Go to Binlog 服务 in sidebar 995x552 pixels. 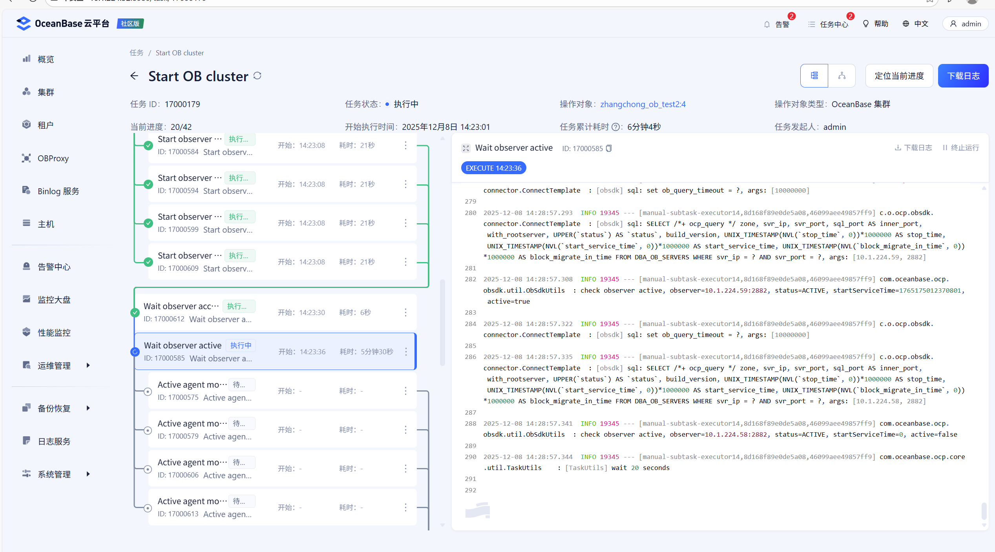pyautogui.click(x=58, y=191)
